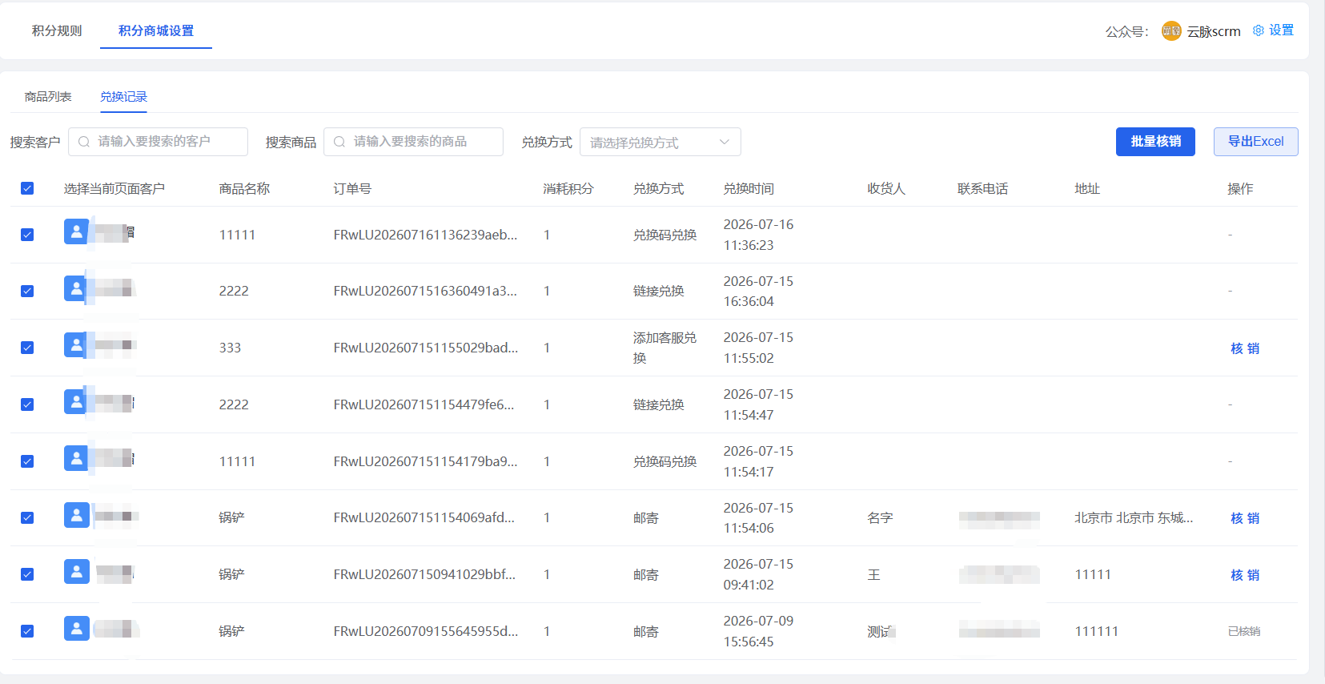Click order number FRwLU202607151155029bad...
1325x684 pixels.
point(425,348)
